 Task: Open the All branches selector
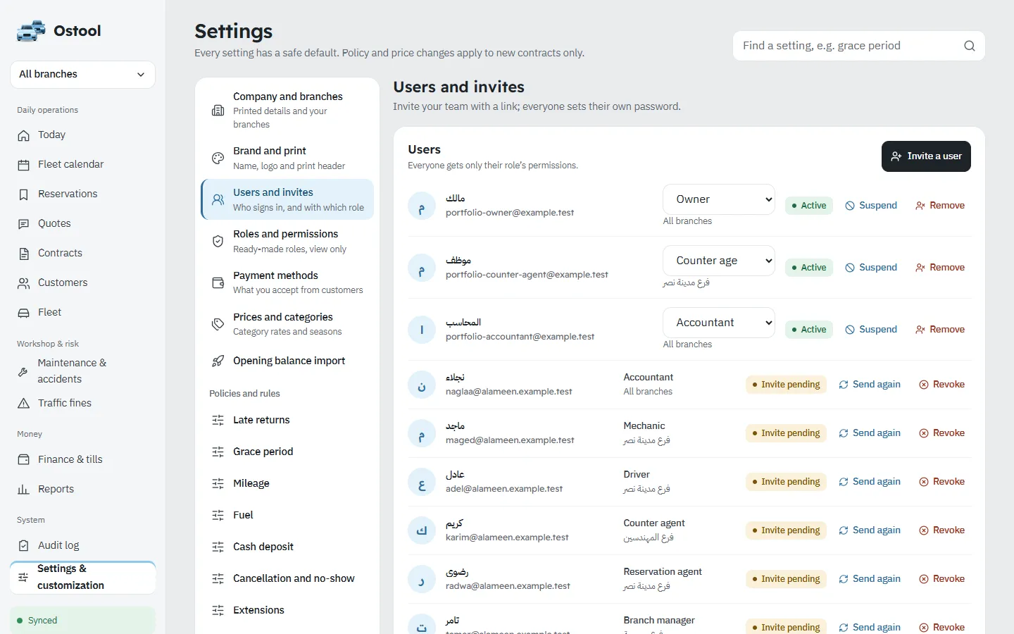pyautogui.click(x=82, y=75)
